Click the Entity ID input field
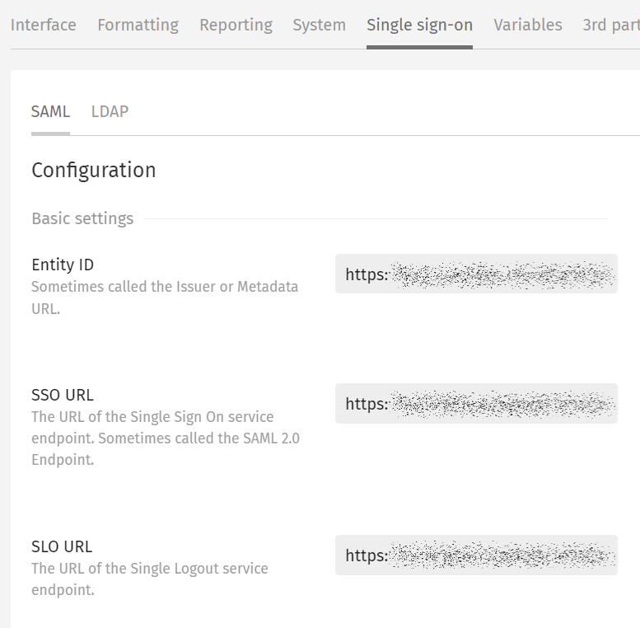This screenshot has width=640, height=628. point(476,274)
